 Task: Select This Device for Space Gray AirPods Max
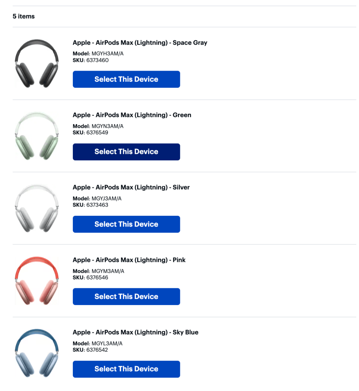coord(126,79)
